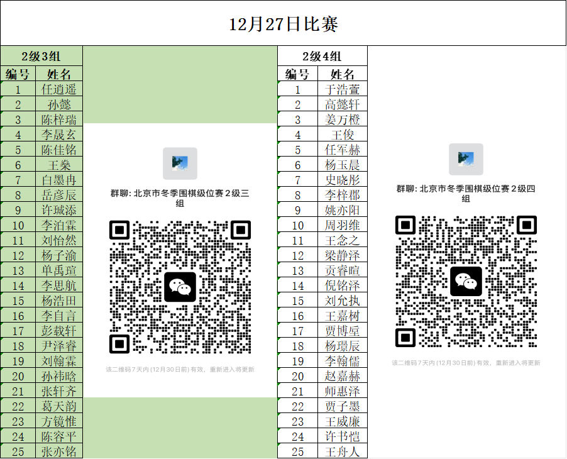567x459 pixels.
Task: Click the group avatar above the 2级四组 chat title
Action: click(x=466, y=159)
